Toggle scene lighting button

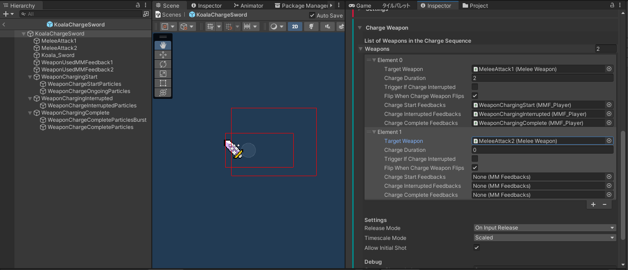tap(311, 27)
